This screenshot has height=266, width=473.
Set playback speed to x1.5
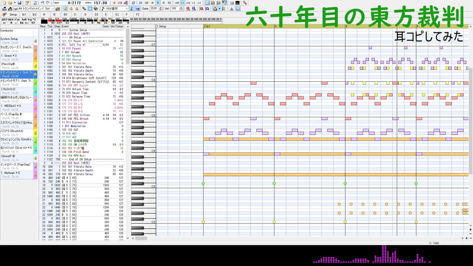pos(188,3)
